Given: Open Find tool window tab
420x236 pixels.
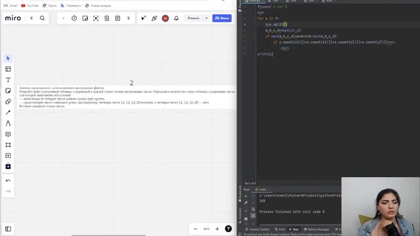Looking at the screenshot, I should [x=280, y=229].
